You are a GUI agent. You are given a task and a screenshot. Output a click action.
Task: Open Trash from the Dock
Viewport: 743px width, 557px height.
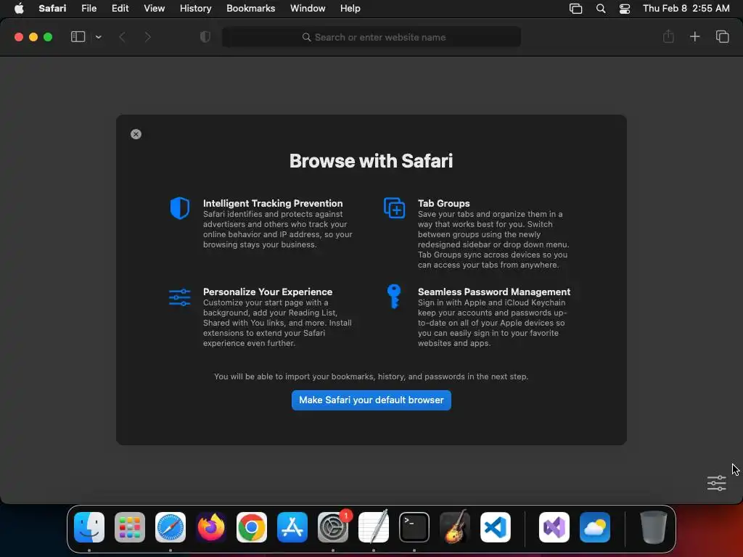[x=654, y=527]
